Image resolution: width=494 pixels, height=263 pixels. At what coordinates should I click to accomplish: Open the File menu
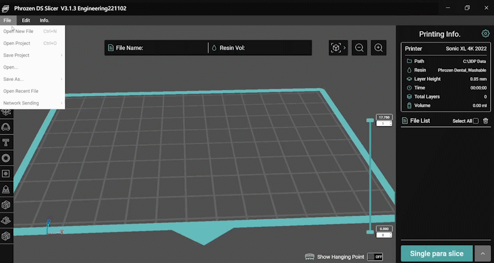pyautogui.click(x=8, y=20)
